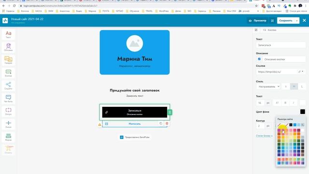Grab the green drag handle of button block
The image size is (309, 174).
pyautogui.click(x=169, y=112)
